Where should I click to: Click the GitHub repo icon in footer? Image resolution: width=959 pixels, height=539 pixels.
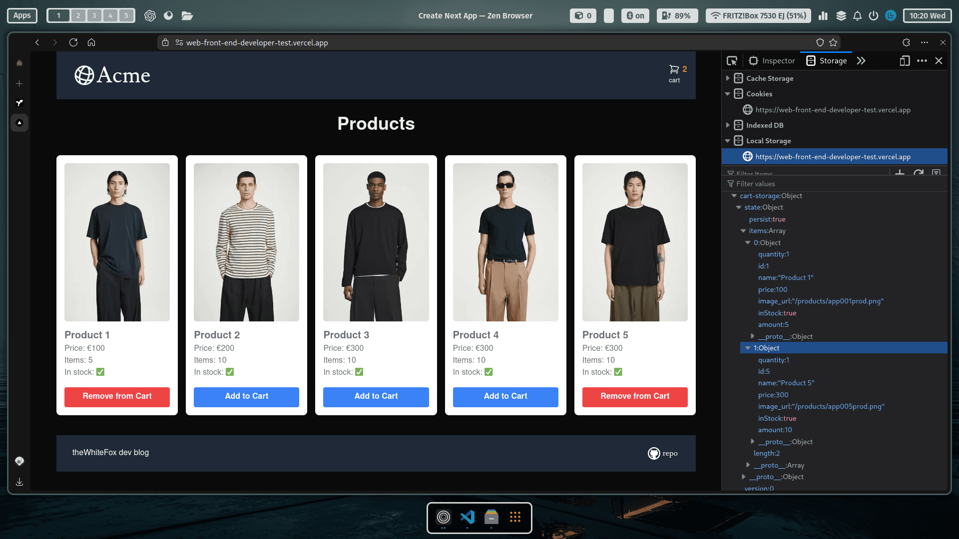point(654,453)
